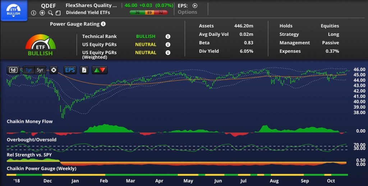
Task: Click the info icon below QDEF ticker
Action: 33,13
